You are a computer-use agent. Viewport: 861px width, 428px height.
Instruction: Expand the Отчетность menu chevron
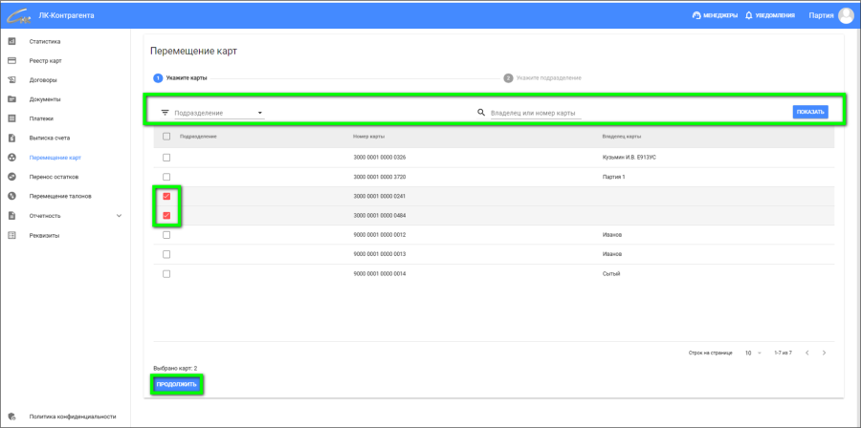tap(119, 216)
